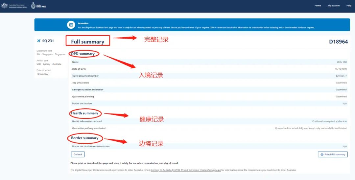The width and height of the screenshot is (355, 180).
Task: Click the travel document number value EJ4502177
Action: click(341, 76)
